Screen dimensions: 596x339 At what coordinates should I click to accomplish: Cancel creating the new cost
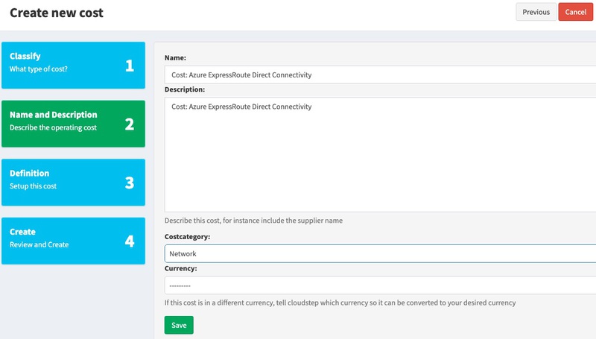pyautogui.click(x=575, y=12)
